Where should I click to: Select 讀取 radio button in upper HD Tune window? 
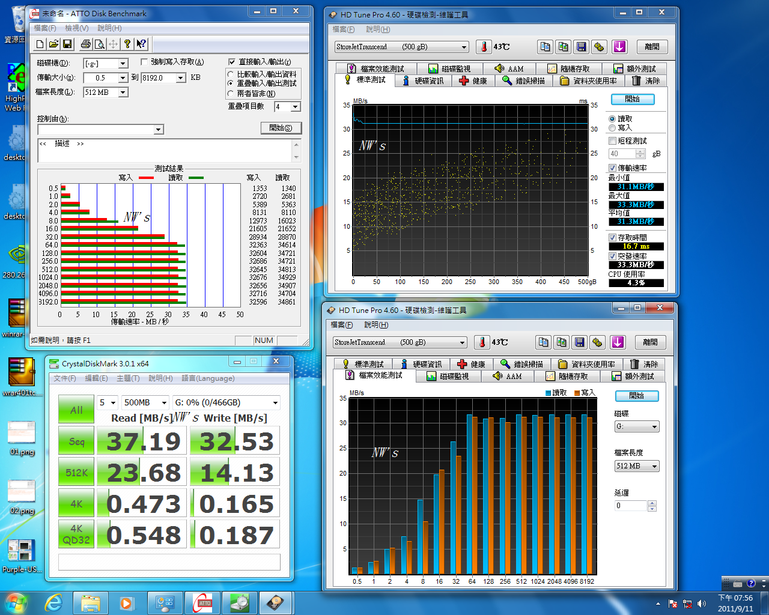[612, 119]
